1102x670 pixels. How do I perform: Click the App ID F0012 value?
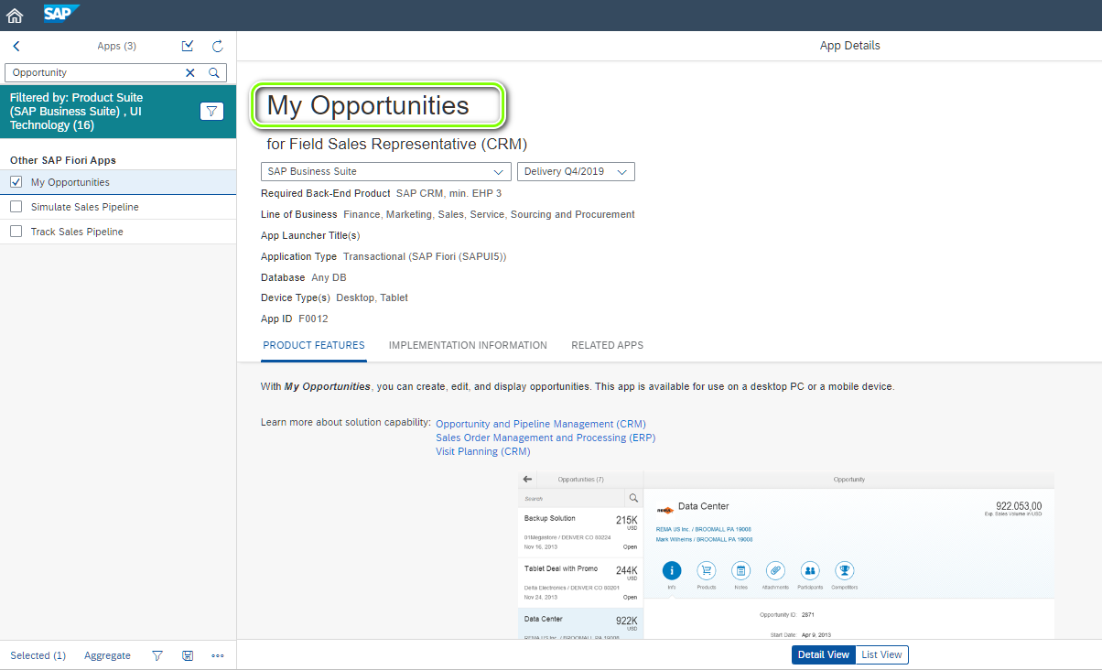click(x=313, y=319)
